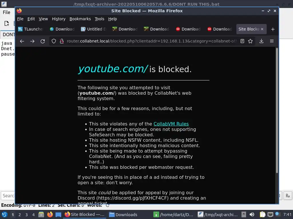293x219 pixels.
Task: Click the youtube.com/ heading text
Action: tap(113, 69)
